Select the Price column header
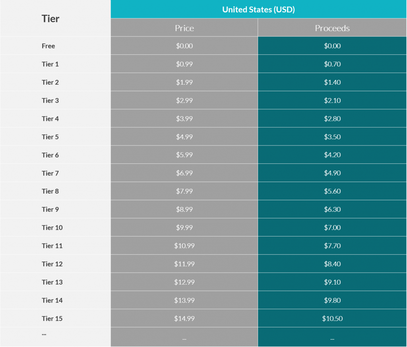Screen dimensions: 407x347 tap(184, 28)
